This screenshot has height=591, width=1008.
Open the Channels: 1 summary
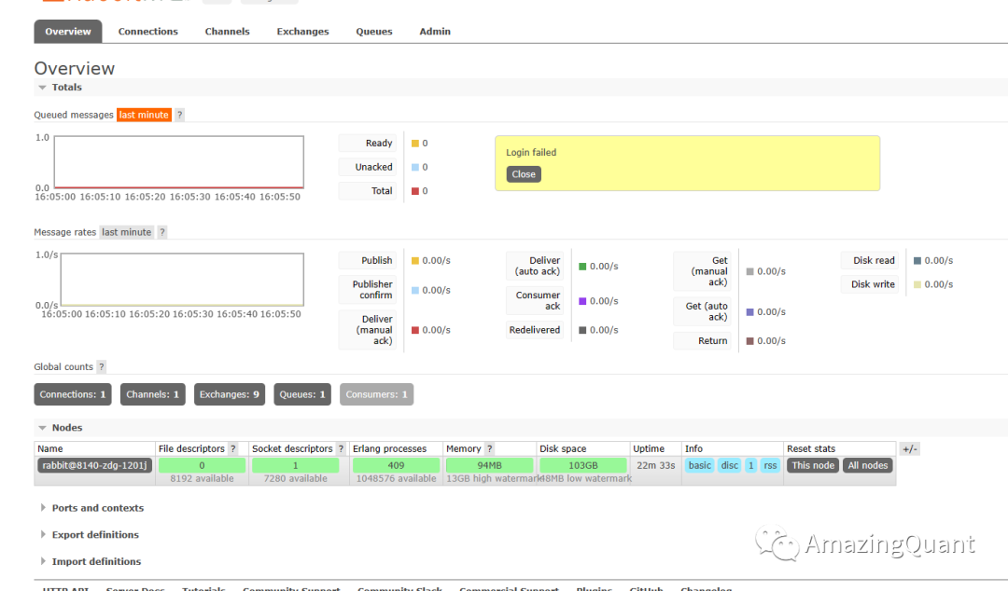[152, 393]
